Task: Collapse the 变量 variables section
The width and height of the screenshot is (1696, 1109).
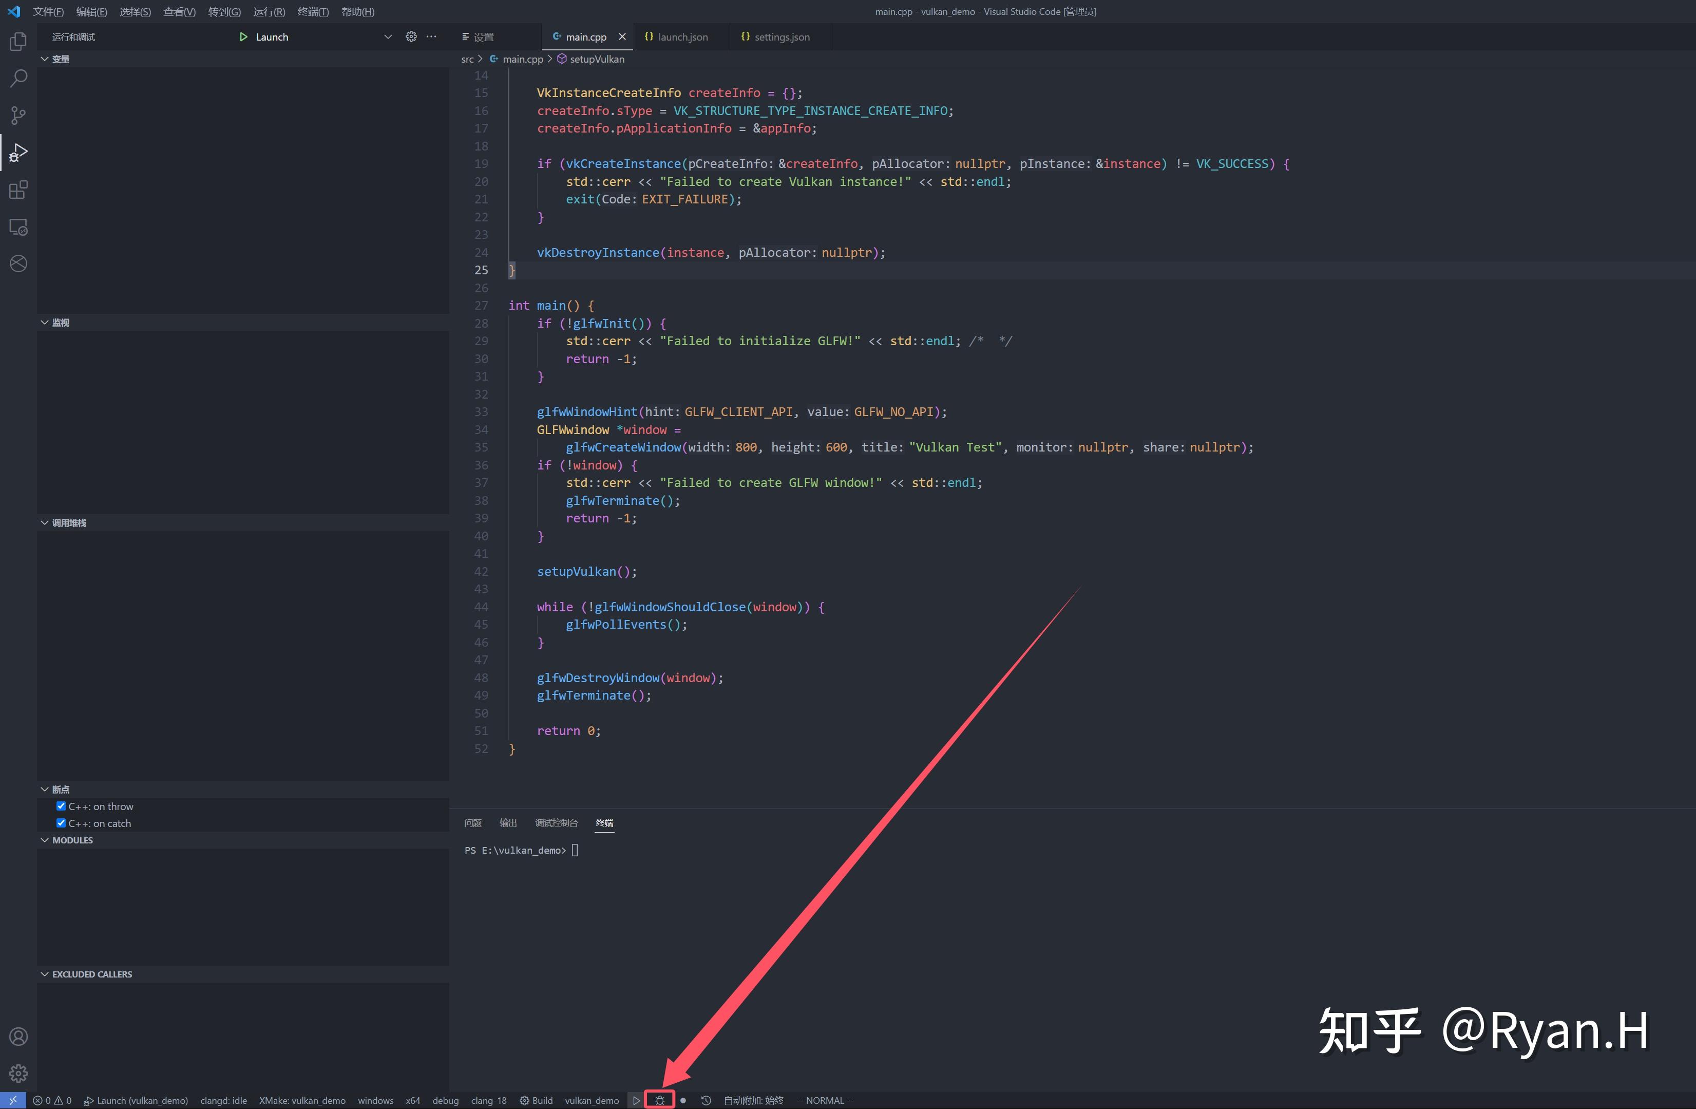Action: pos(44,59)
